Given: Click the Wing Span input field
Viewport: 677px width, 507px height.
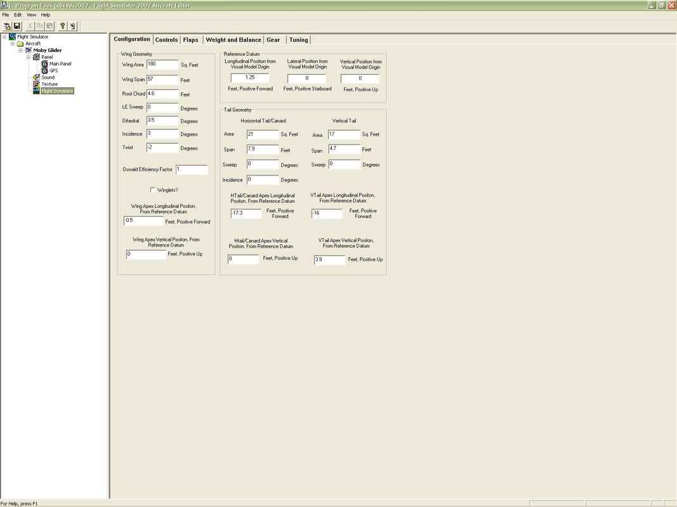Looking at the screenshot, I should coord(162,80).
